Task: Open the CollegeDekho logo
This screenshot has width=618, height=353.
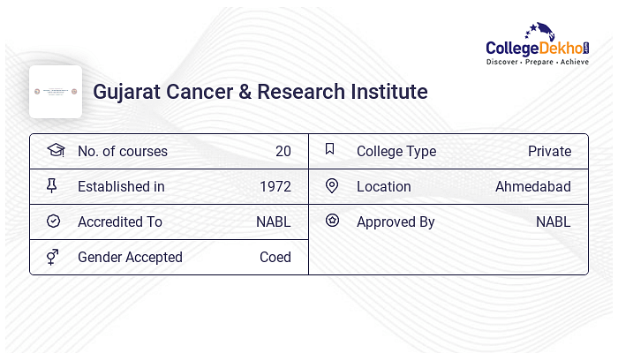Action: (x=538, y=44)
